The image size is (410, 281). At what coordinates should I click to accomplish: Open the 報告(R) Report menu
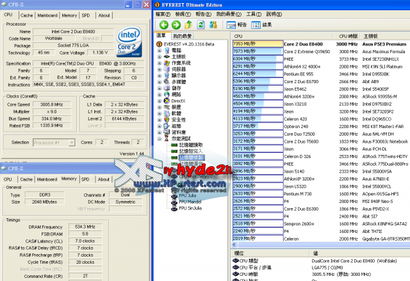[204, 14]
